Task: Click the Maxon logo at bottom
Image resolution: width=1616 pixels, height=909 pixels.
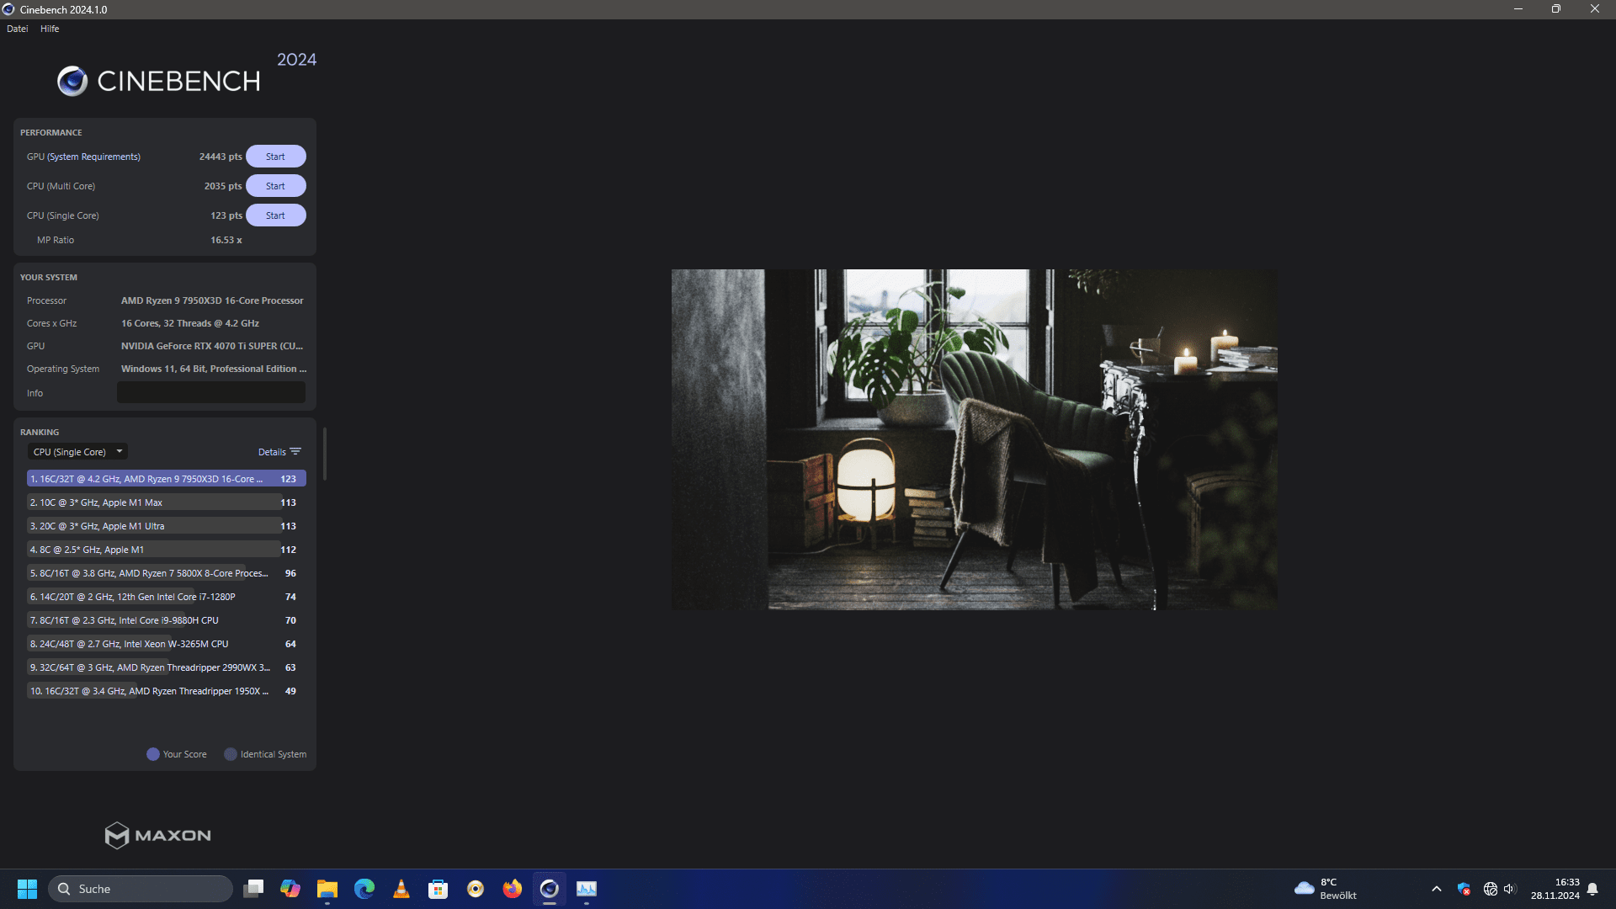Action: [157, 835]
